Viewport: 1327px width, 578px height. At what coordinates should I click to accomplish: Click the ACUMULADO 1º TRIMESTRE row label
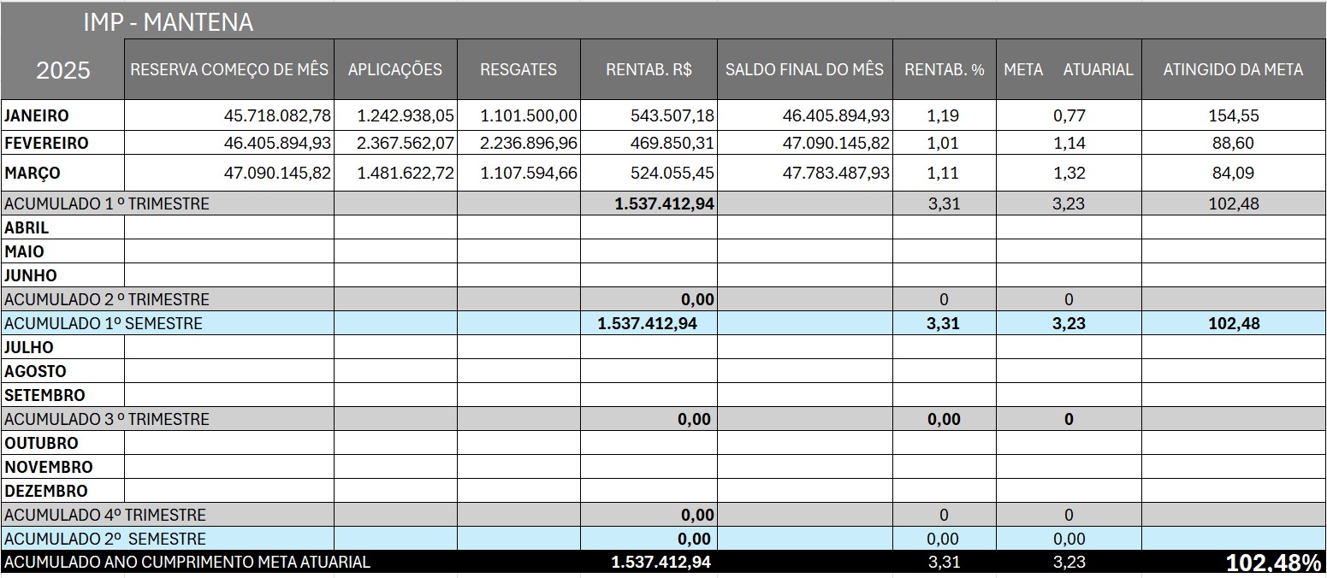107,203
